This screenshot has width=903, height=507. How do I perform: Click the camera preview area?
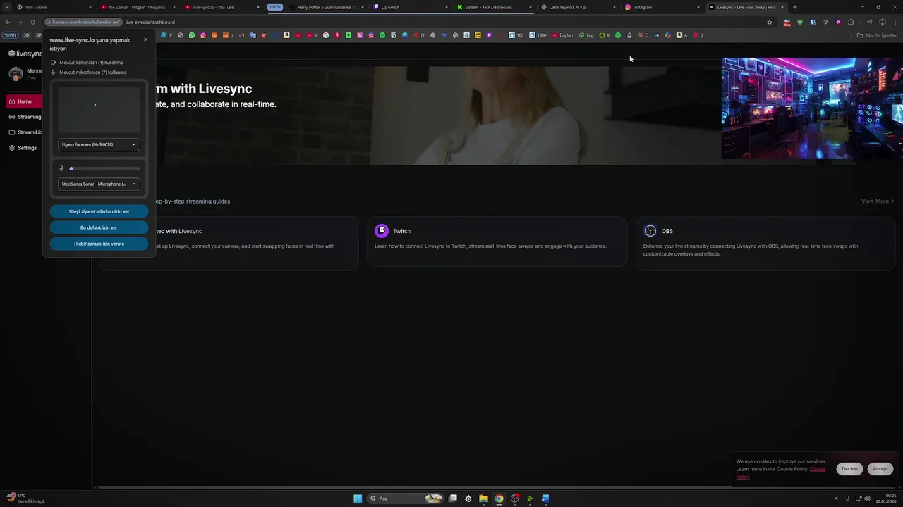[99, 109]
